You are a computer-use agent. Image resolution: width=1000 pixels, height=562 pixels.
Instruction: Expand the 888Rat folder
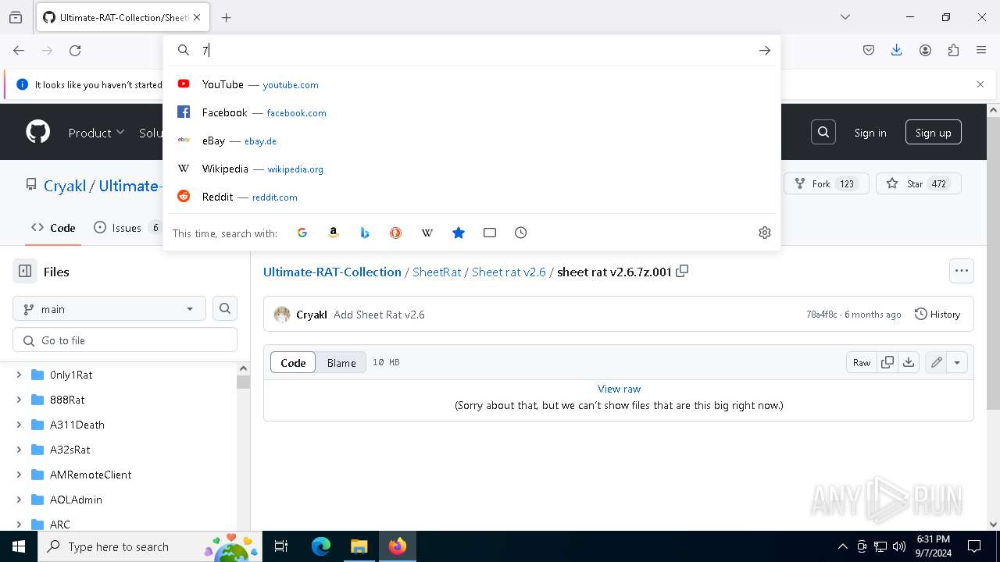(19, 400)
